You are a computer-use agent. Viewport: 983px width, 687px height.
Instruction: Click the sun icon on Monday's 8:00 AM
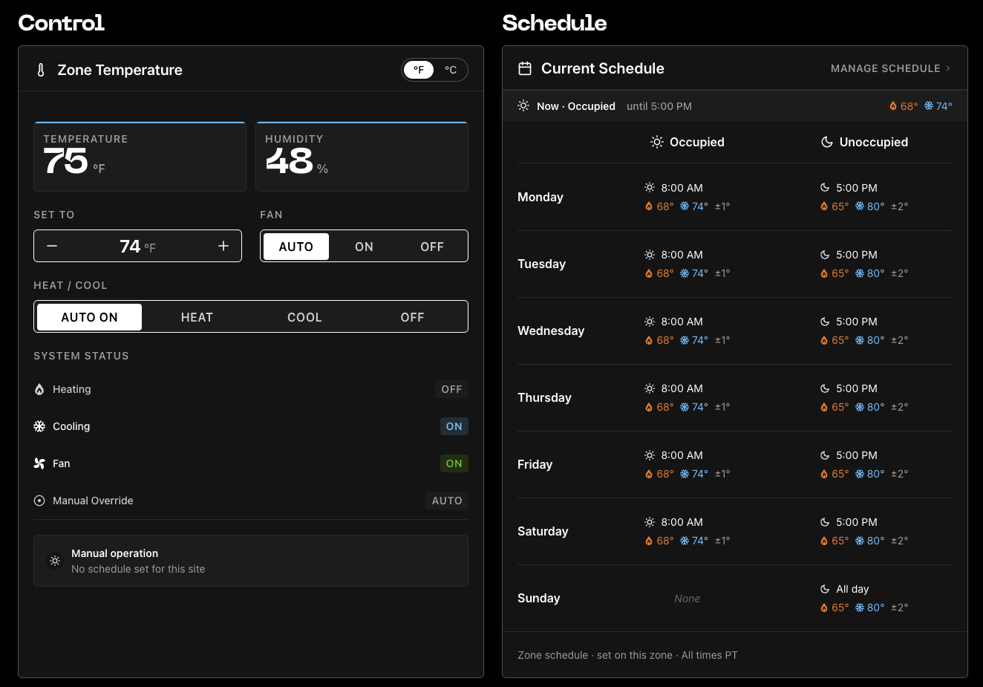tap(650, 188)
